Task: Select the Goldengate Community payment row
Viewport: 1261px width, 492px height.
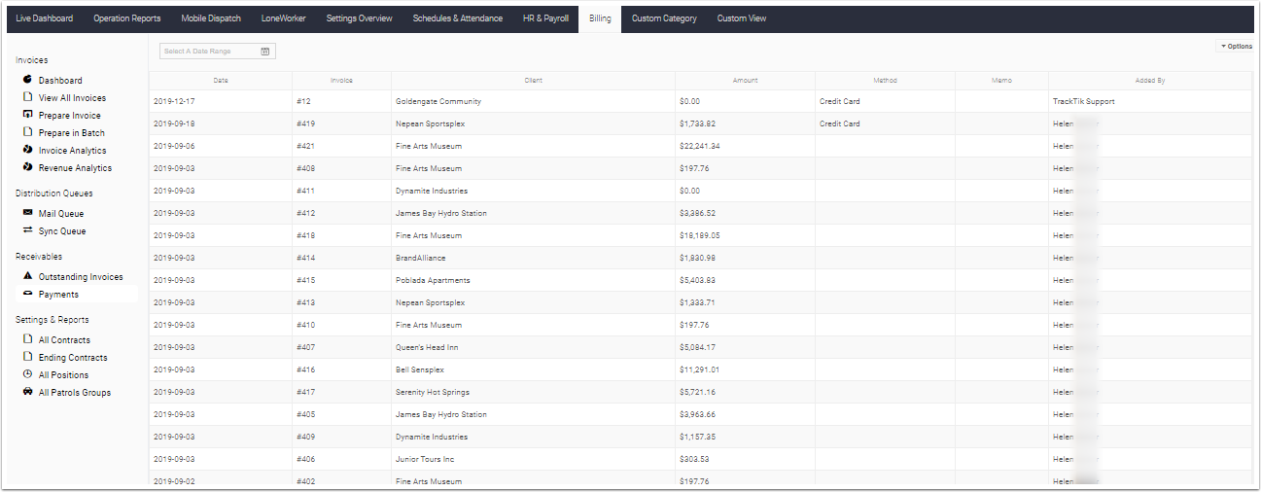Action: click(700, 101)
